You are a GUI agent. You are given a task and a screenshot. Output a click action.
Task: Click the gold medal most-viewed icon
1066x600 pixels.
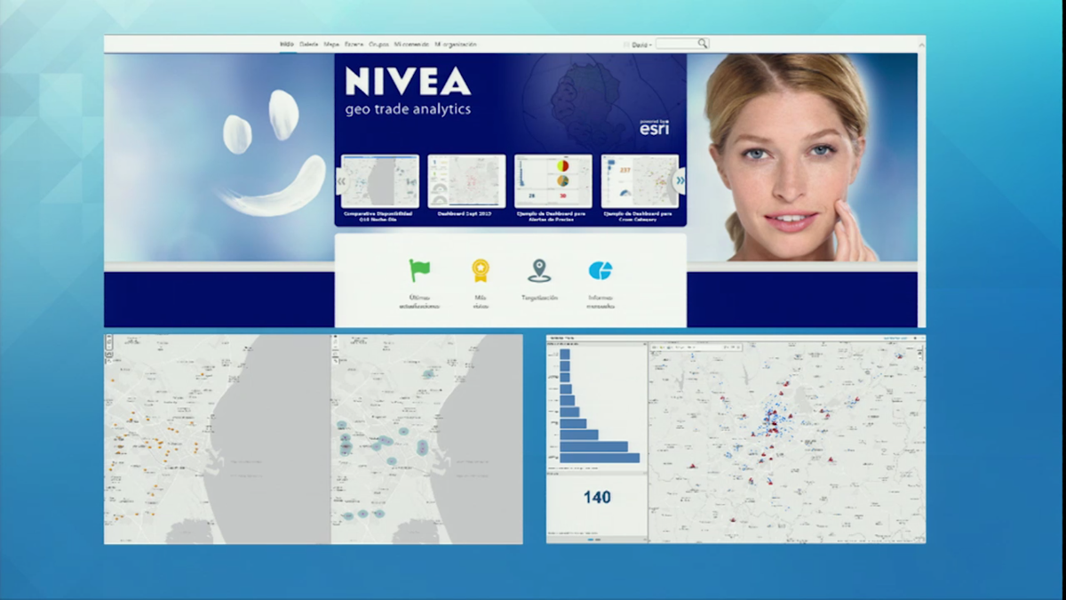[x=481, y=270]
